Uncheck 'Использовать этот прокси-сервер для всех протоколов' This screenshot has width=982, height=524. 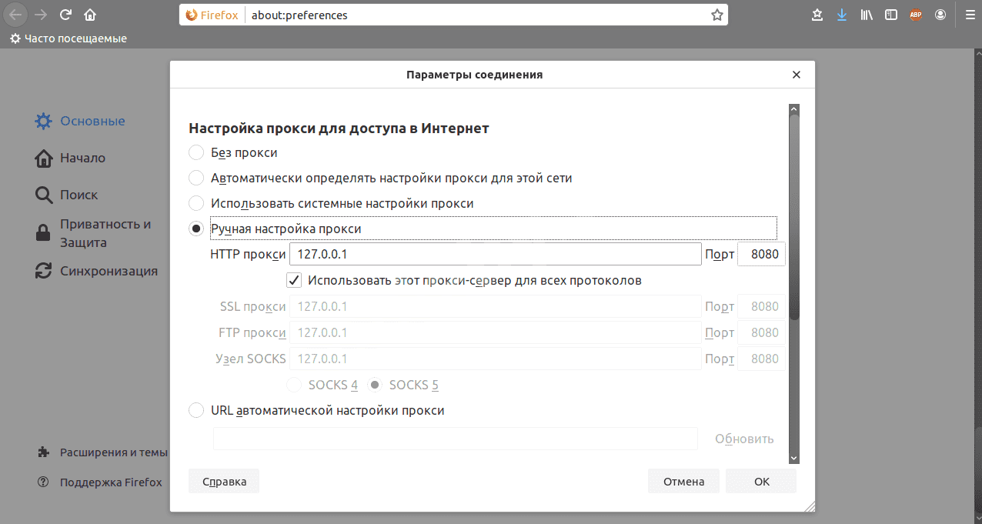[x=293, y=280]
